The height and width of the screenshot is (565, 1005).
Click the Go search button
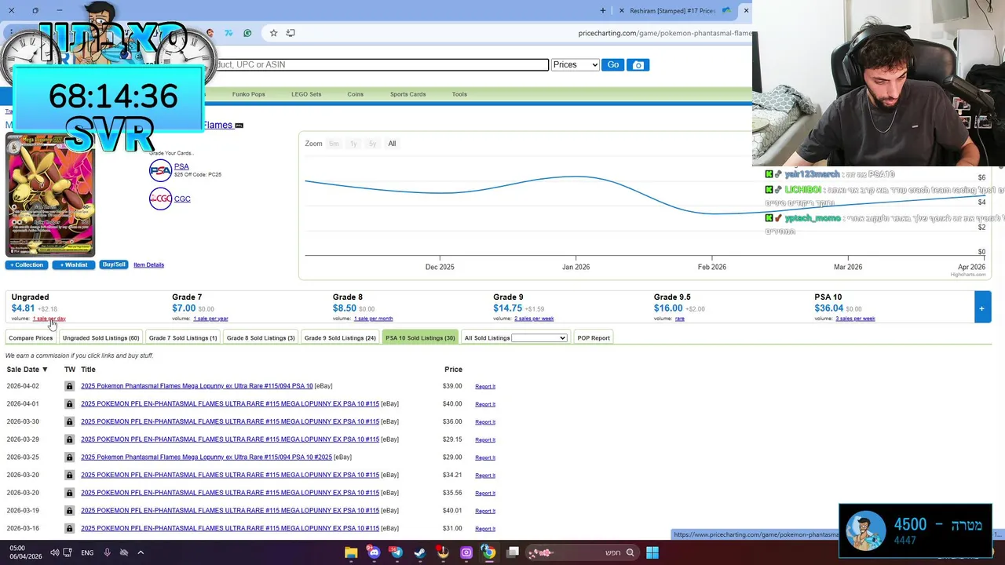coord(612,65)
